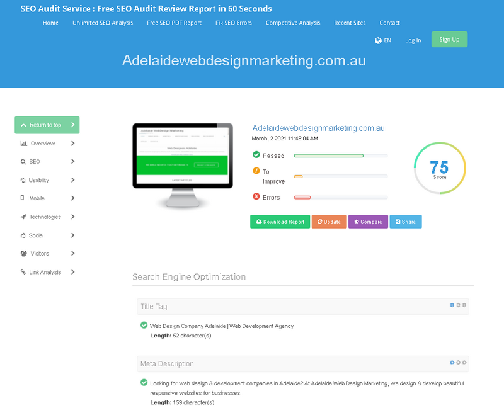Viewport: 504px width, 408px height.
Task: Click the date 'March, 2 2021 11:46:04 AM'
Action: (285, 139)
